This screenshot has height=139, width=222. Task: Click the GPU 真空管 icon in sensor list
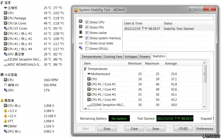click(6, 54)
